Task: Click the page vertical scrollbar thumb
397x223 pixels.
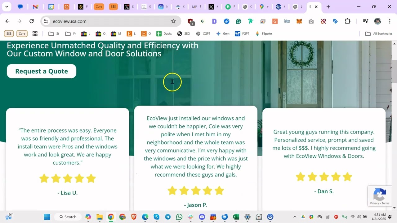Action: tap(395, 71)
